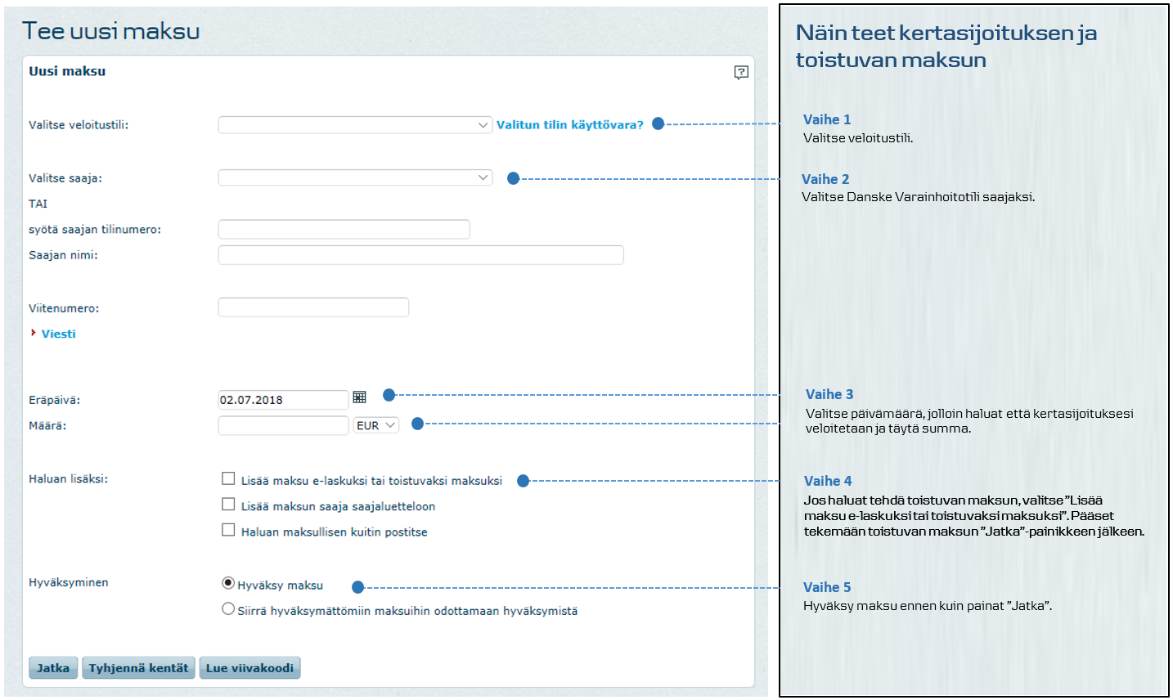Click the 'syötä saajan tilinumero' input field

coord(344,230)
